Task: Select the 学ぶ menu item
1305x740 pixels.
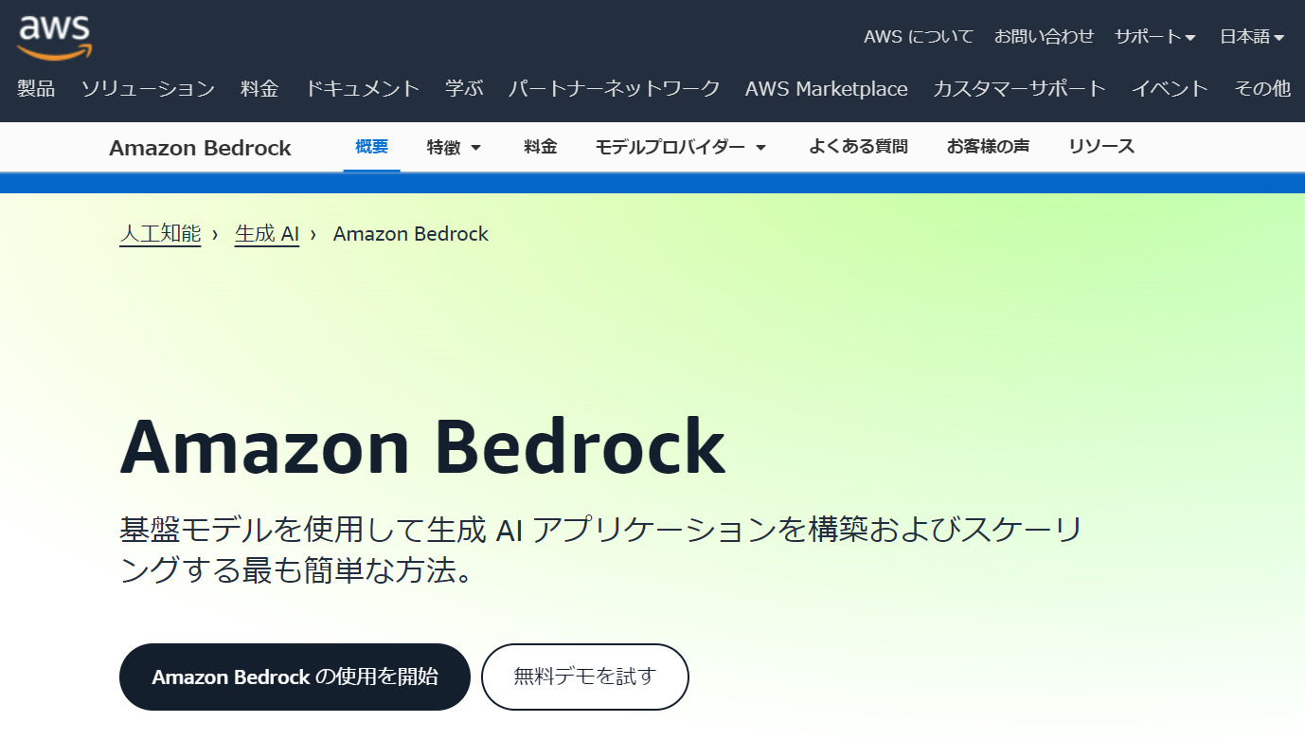Action: coord(462,88)
